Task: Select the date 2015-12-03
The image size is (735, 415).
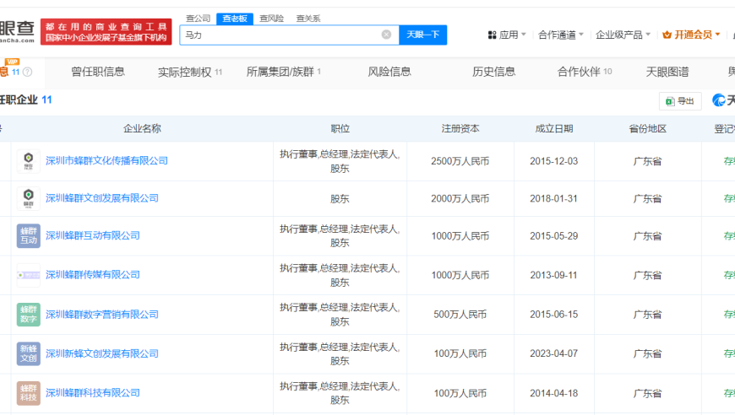Action: (x=553, y=161)
